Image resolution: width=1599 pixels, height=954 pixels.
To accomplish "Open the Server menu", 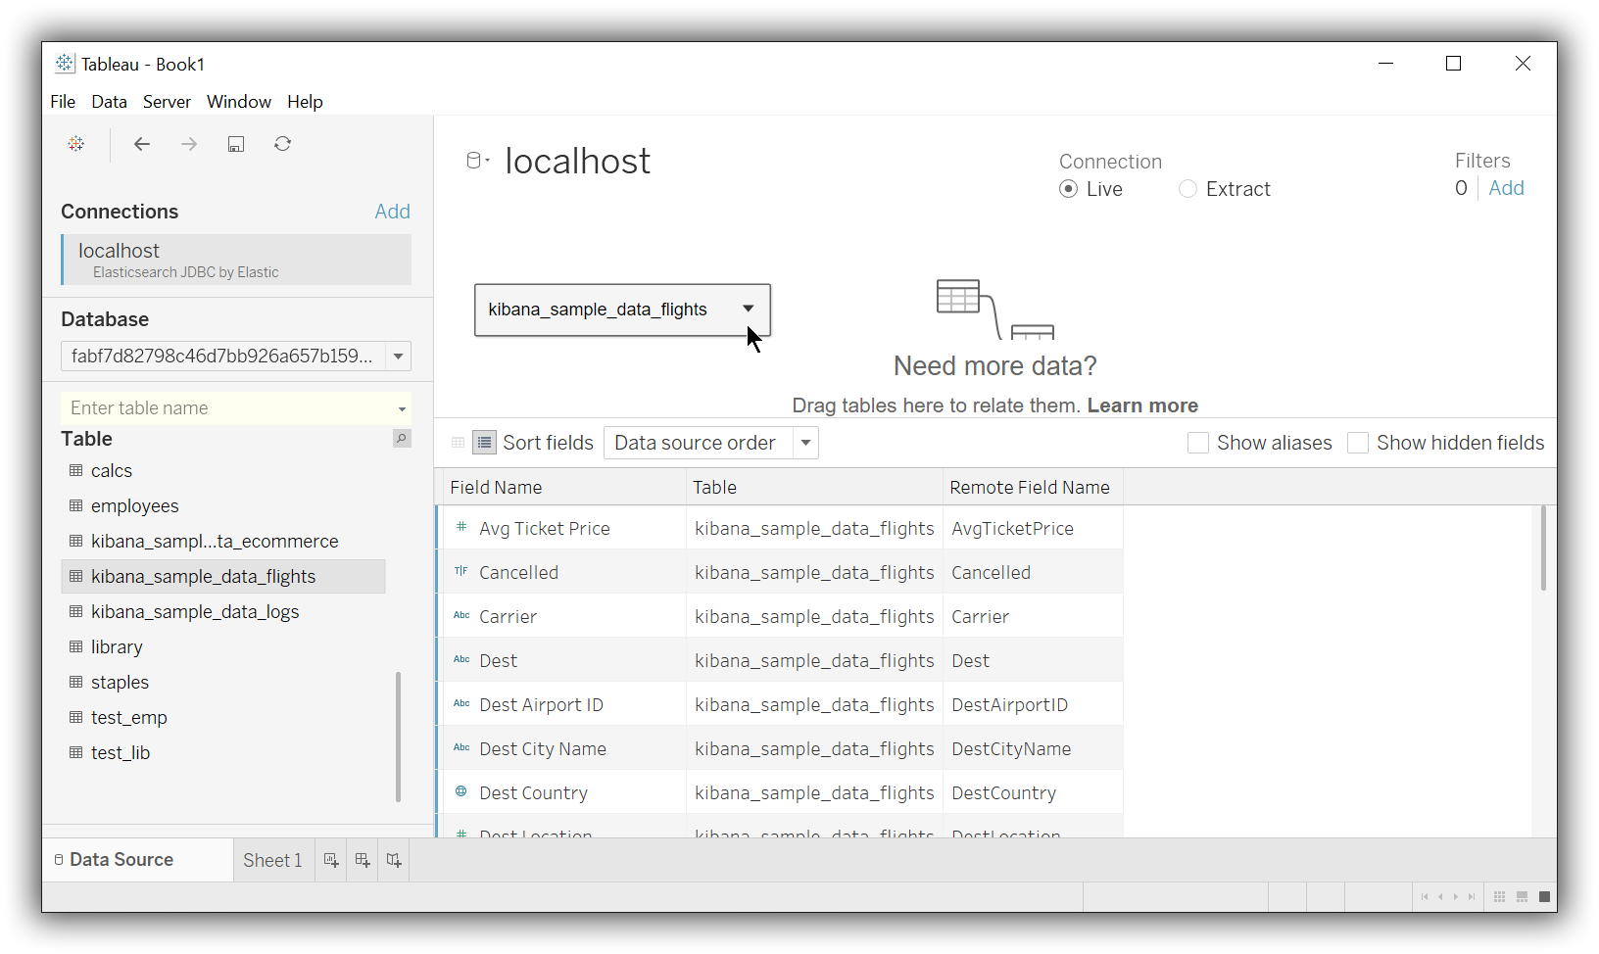I will (x=167, y=102).
